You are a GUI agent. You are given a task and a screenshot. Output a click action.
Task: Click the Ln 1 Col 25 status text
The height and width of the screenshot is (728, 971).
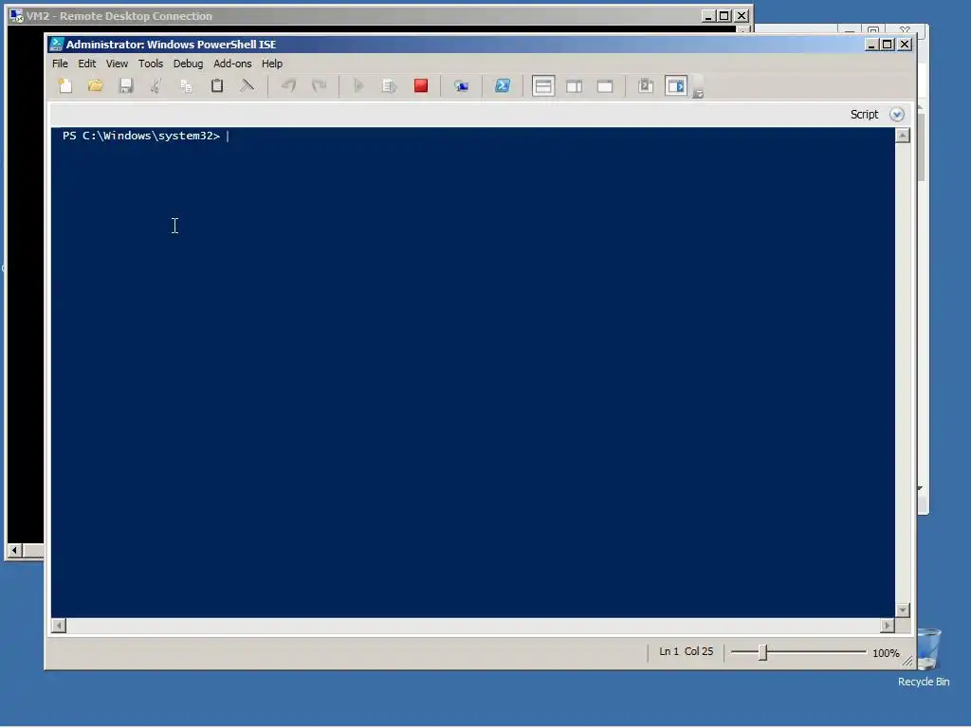coord(687,652)
